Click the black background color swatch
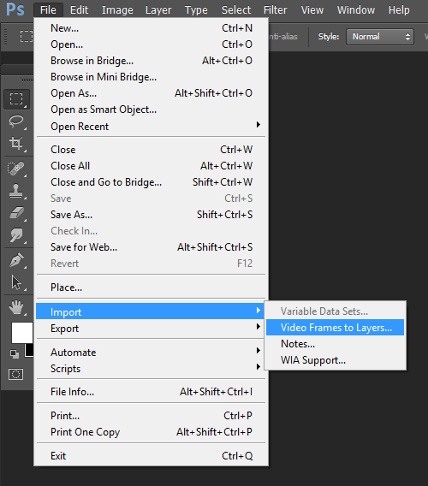The image size is (428, 486). pyautogui.click(x=29, y=350)
